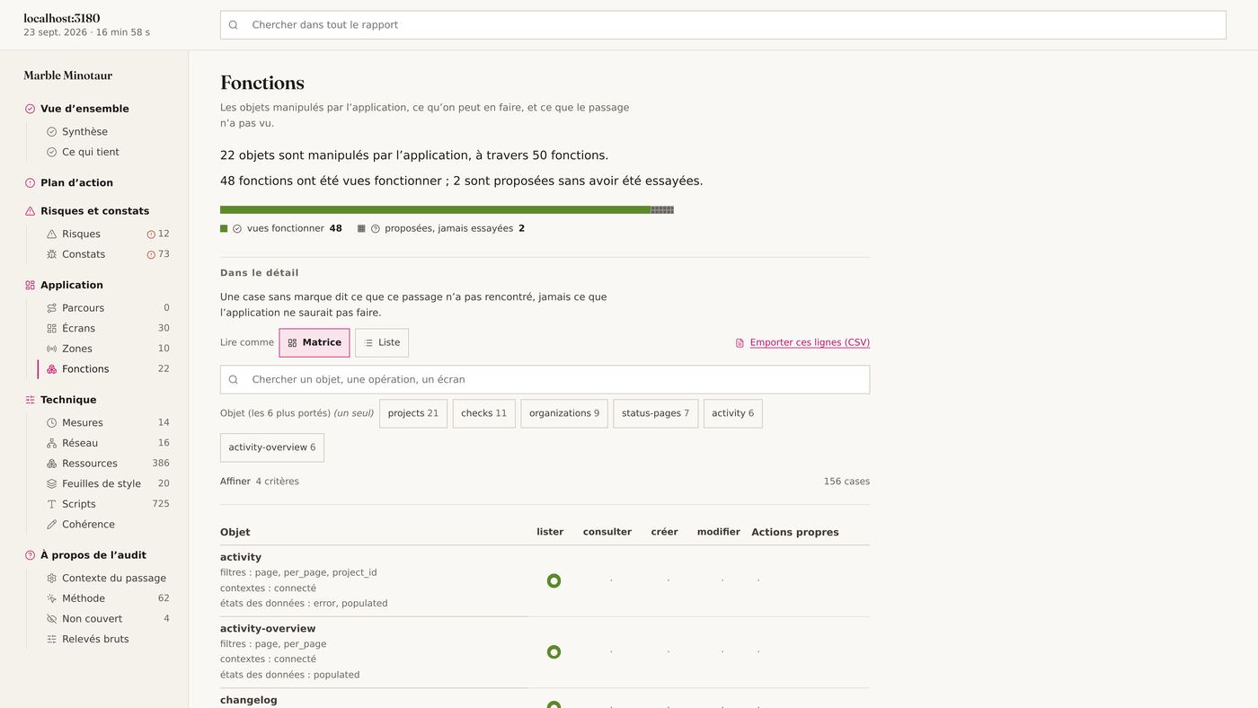Click the Constats warning count badge 73
Screen dimensions: 1258x708
tap(157, 254)
